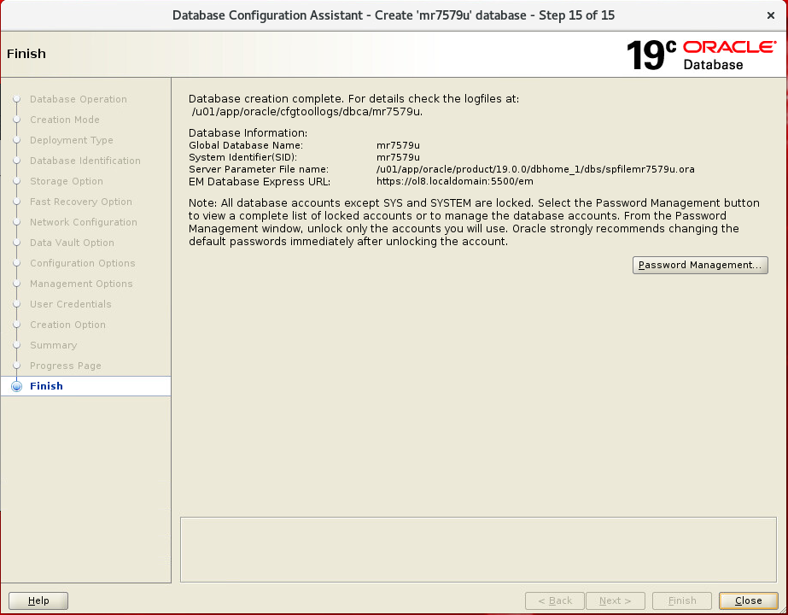788x615 pixels.
Task: Click the spfilemr7579u.ora file path
Action: [x=535, y=169]
